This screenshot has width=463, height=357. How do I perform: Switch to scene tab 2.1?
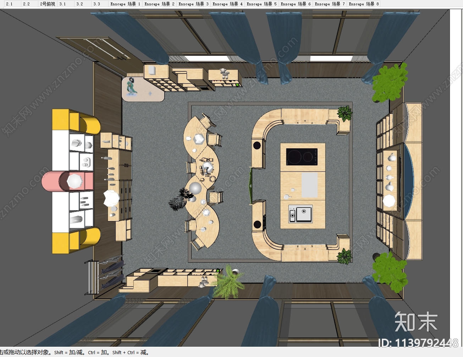(12, 4)
